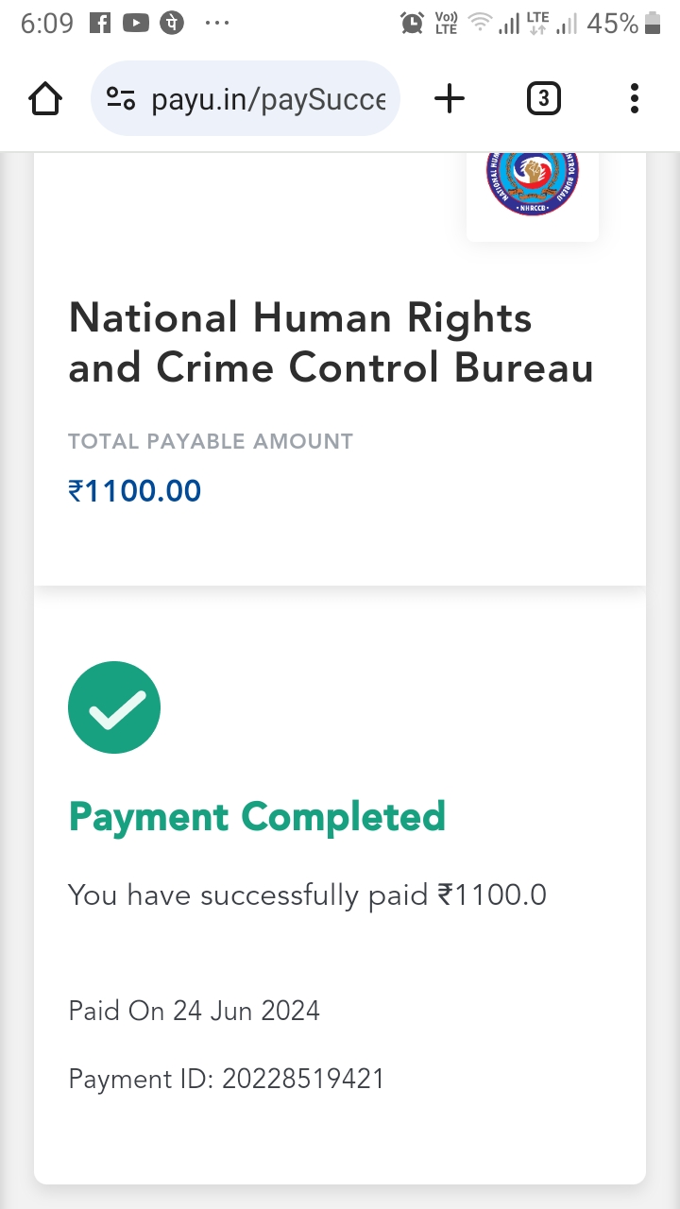This screenshot has height=1209, width=680.
Task: Tap the Payment Completed heading
Action: pos(257,817)
